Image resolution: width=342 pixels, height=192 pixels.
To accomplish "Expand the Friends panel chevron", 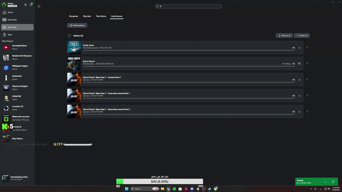I will coord(325,182).
